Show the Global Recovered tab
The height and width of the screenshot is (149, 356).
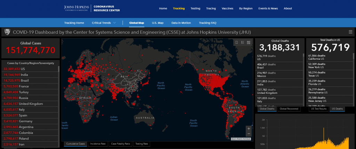[x=289, y=109]
